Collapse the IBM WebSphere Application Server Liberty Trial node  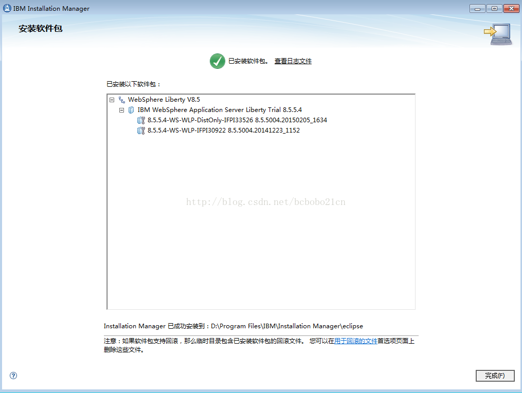click(121, 110)
